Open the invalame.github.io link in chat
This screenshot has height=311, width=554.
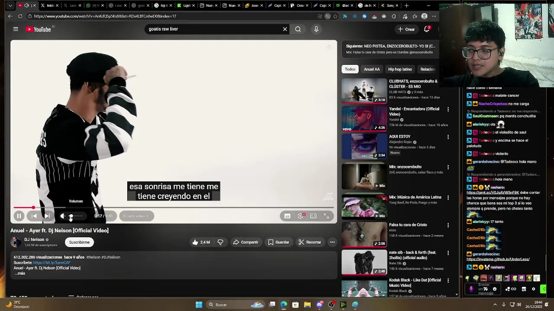click(498, 259)
